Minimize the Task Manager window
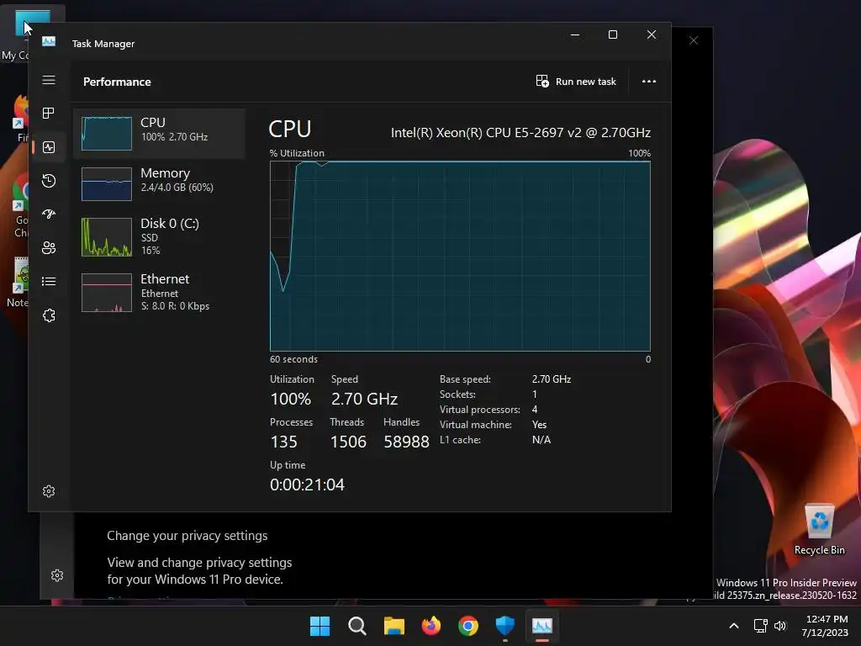The width and height of the screenshot is (861, 646). click(575, 34)
